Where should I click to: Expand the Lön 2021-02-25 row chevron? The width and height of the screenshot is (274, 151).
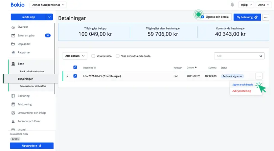(67, 76)
